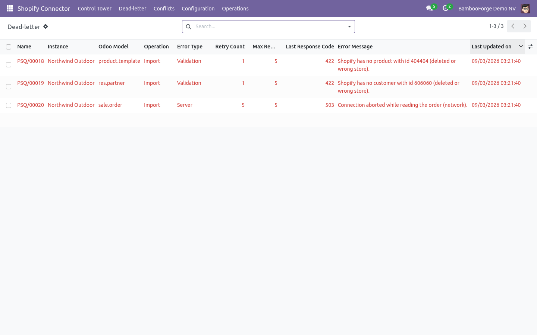
Task: Click the res.partner model cell
Action: click(112, 83)
